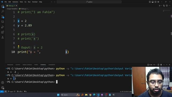Open the File menu

tap(6, 2)
